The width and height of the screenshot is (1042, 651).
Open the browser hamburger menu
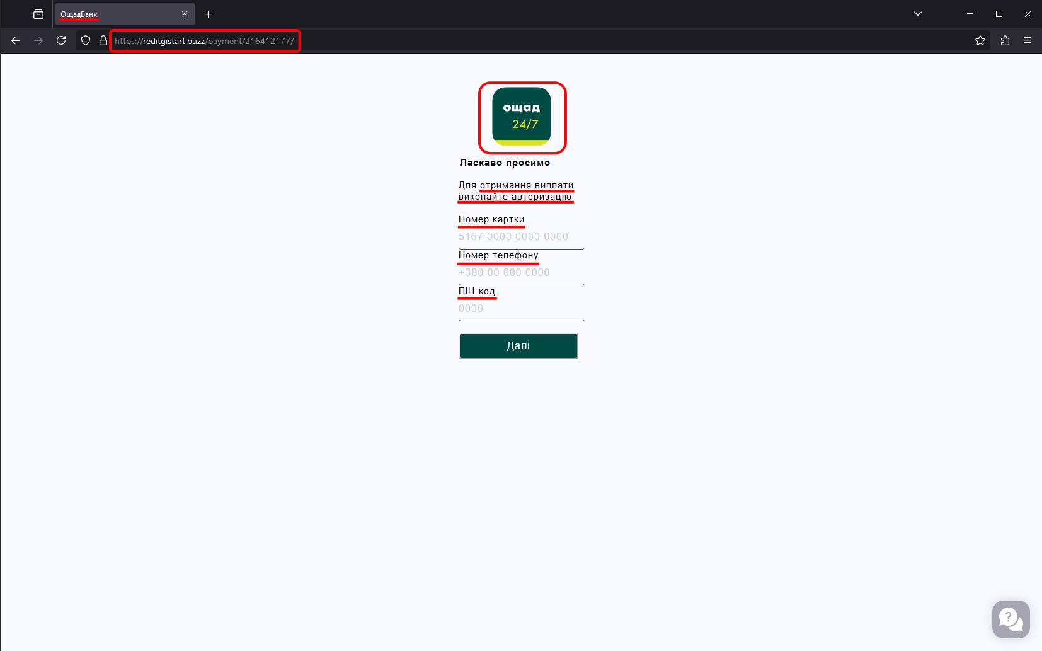point(1028,40)
